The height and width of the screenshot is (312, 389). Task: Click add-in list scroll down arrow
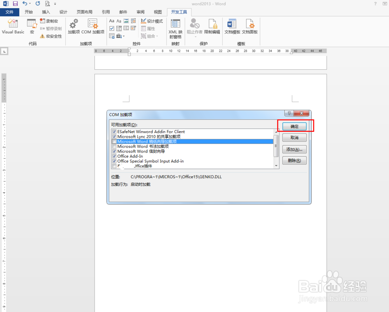click(x=276, y=166)
